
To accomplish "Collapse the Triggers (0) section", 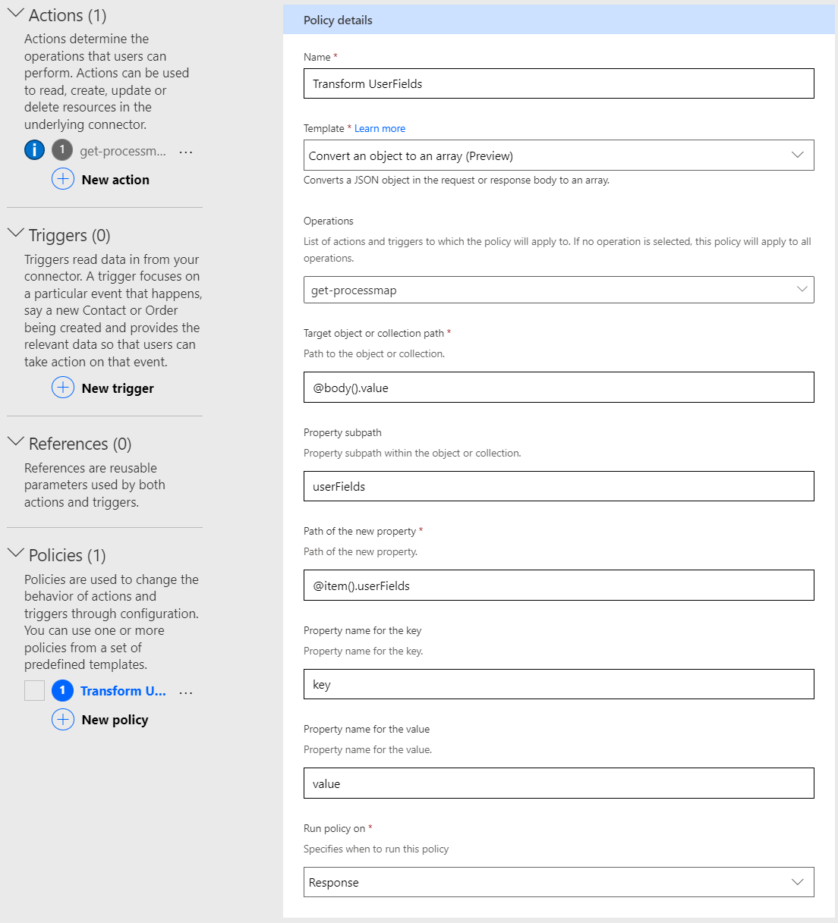I will (x=15, y=234).
